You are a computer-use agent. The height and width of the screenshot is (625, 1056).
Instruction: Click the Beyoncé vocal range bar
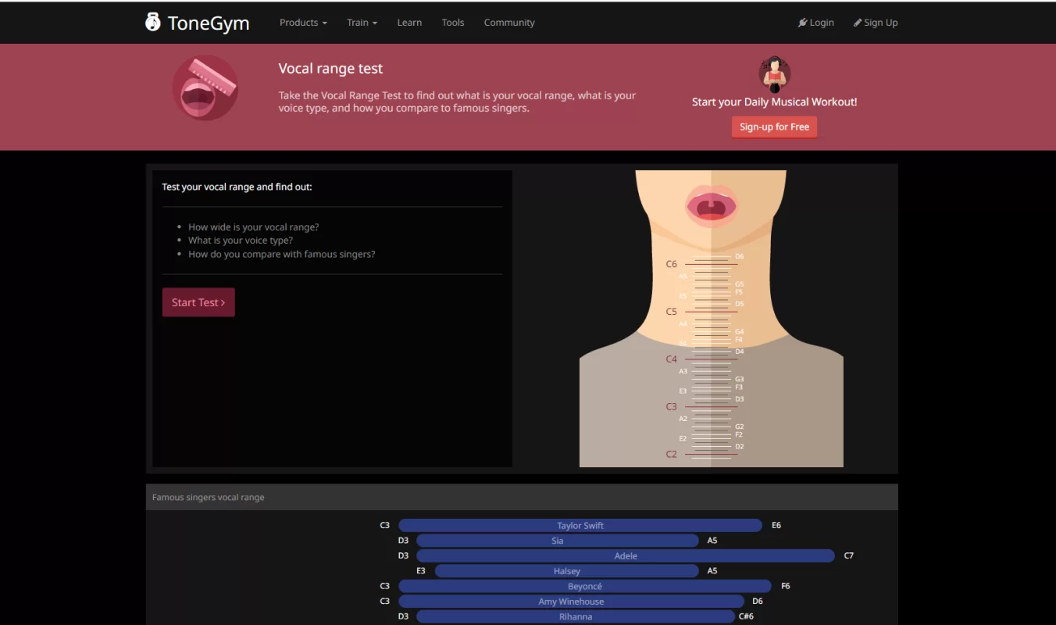585,587
